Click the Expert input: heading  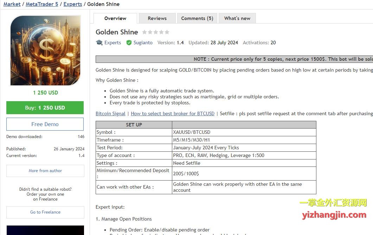coord(110,207)
